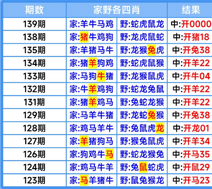Click cell 家:马羊牛猪
Viewport: 212px width, 189px height.
point(91,115)
